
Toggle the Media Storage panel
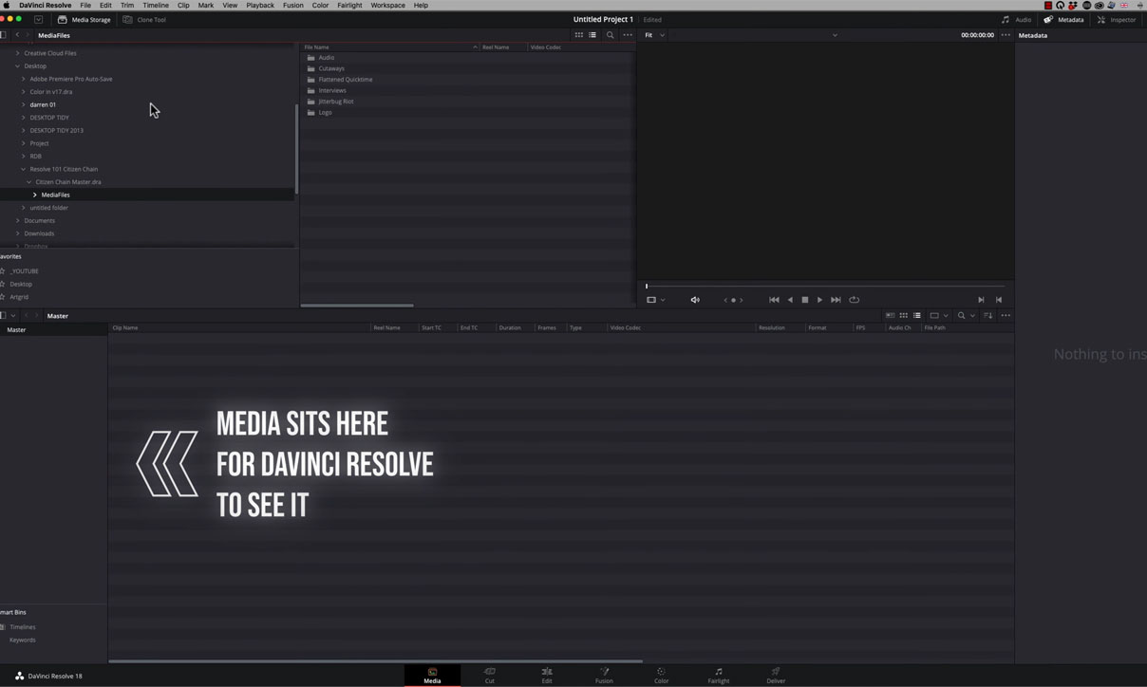85,19
